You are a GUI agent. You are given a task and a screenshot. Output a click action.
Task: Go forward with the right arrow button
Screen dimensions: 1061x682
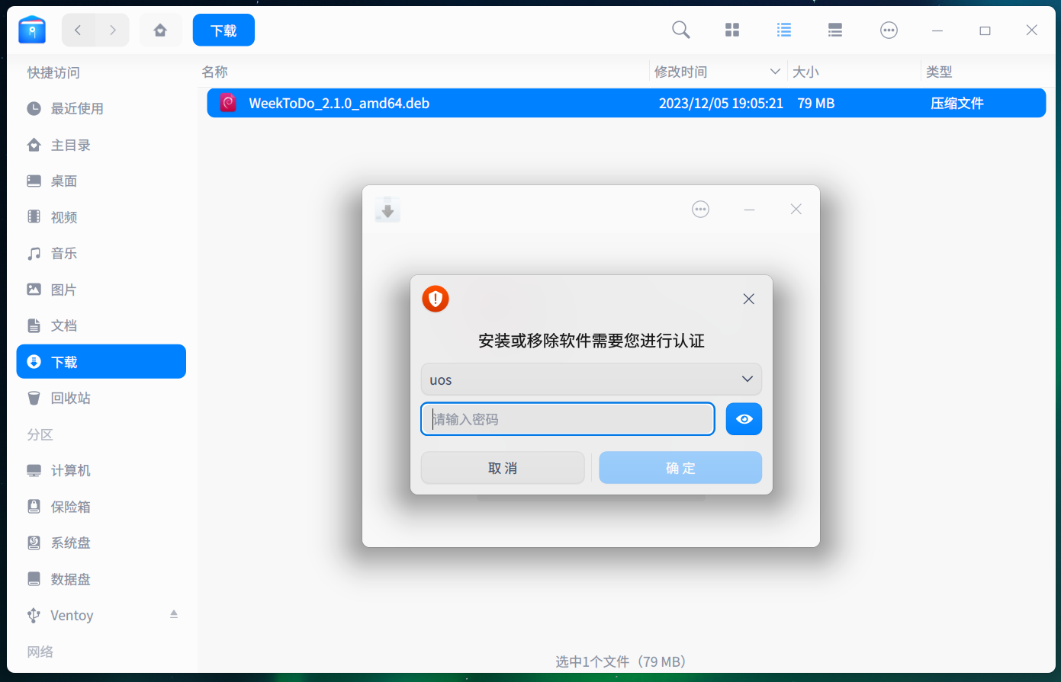pyautogui.click(x=113, y=30)
